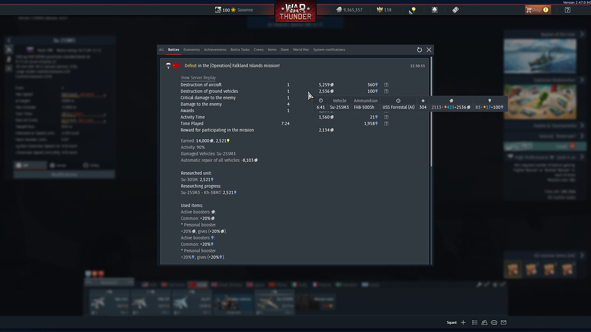Click the "Awards" row label

click(187, 111)
